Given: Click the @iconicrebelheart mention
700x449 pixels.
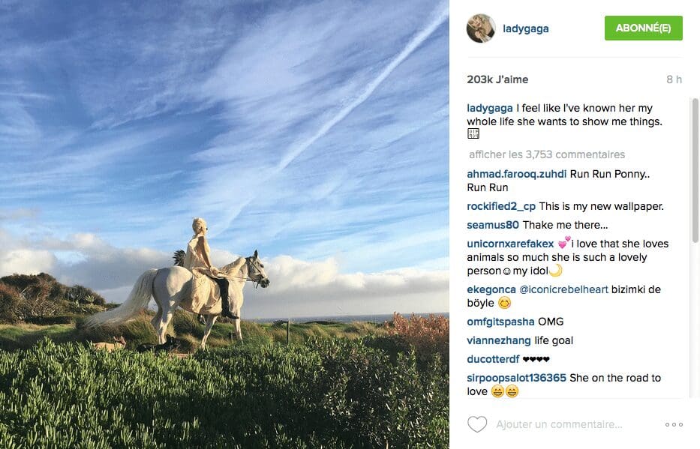Looking at the screenshot, I should [563, 289].
